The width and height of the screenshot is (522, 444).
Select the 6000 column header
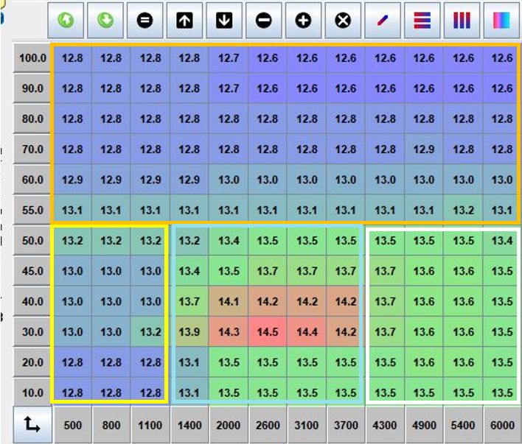502,425
